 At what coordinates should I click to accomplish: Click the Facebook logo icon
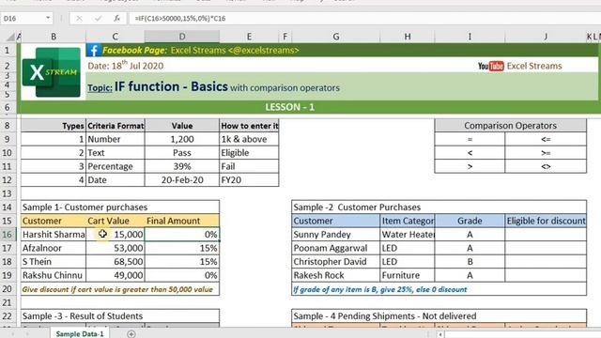pyautogui.click(x=94, y=50)
